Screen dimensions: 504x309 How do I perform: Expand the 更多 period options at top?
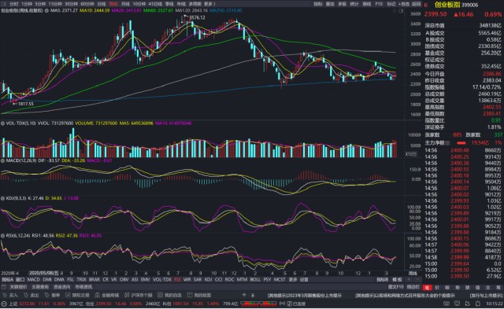click(209, 4)
